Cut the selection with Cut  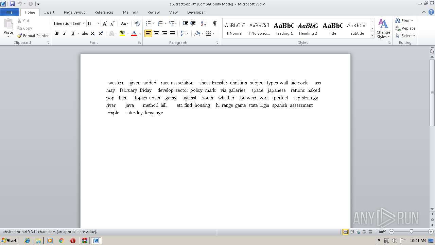(x=23, y=21)
